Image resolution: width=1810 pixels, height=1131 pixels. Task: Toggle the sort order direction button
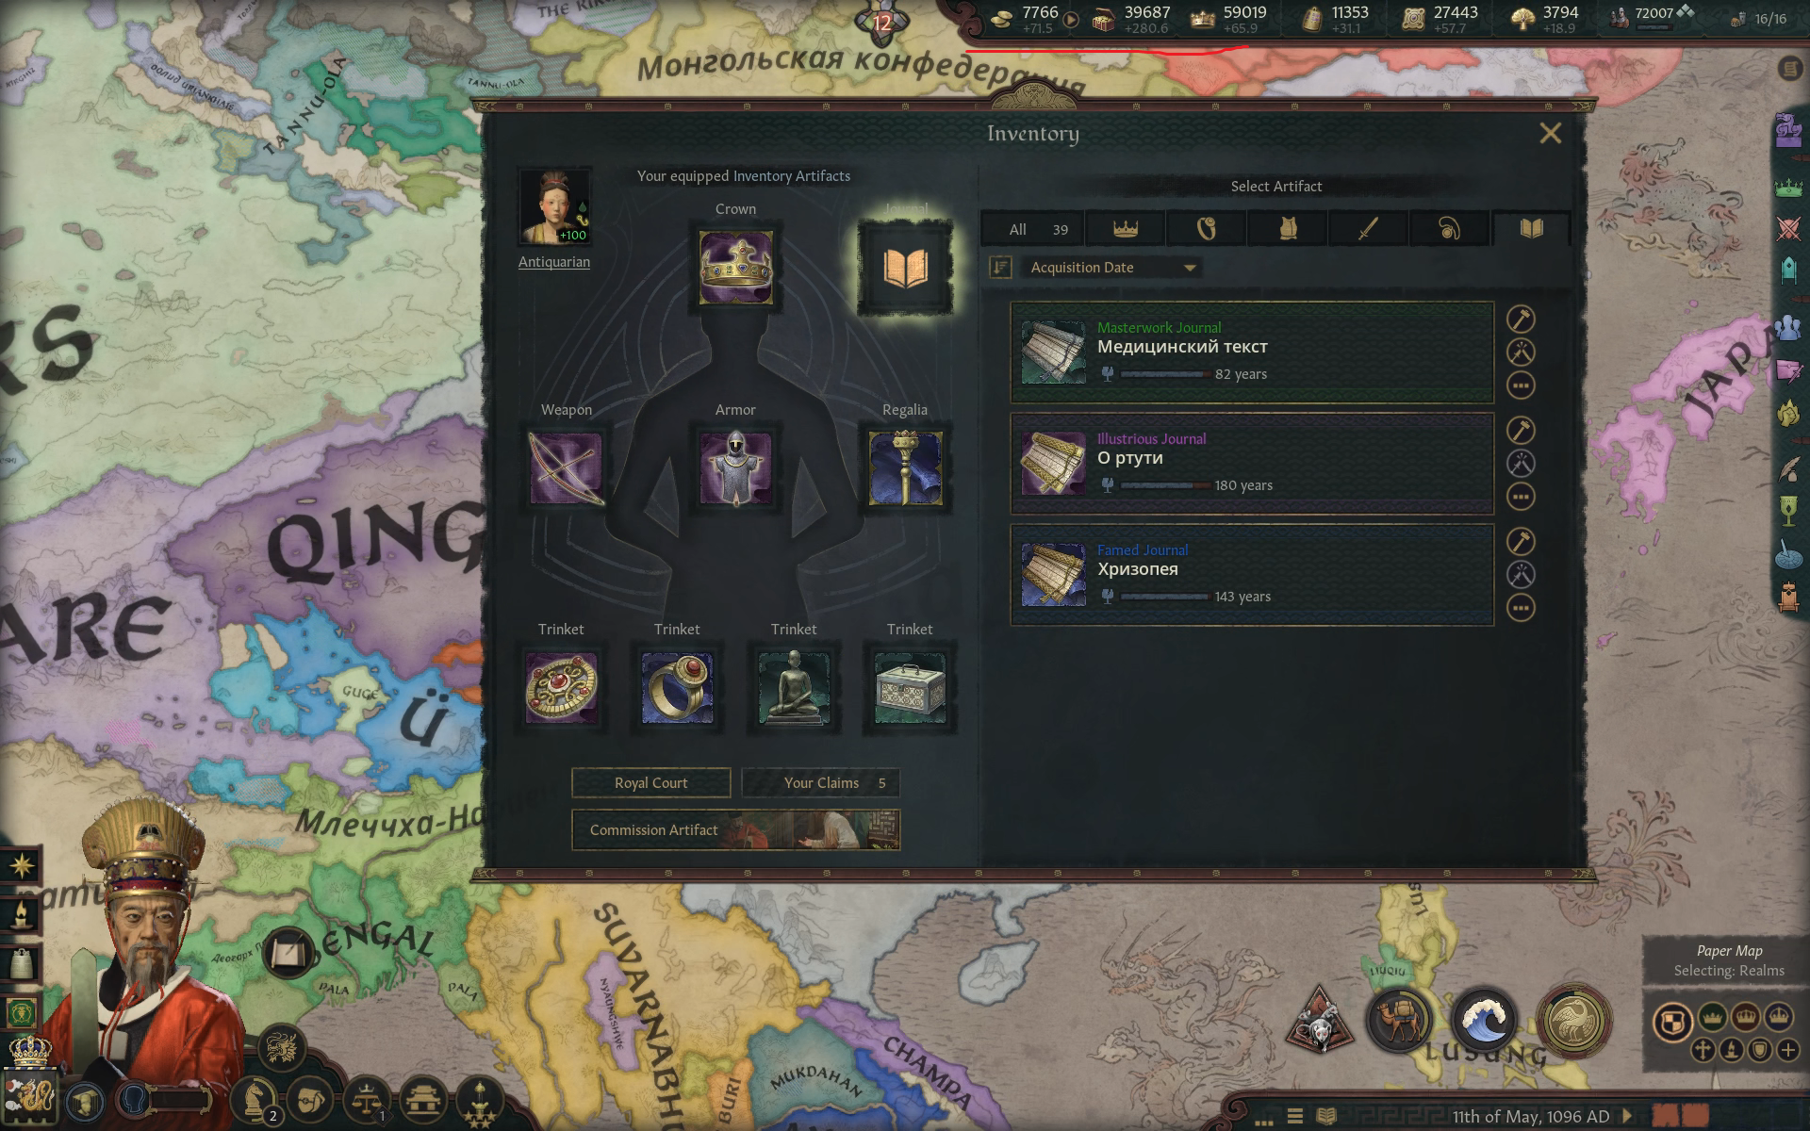click(1000, 268)
